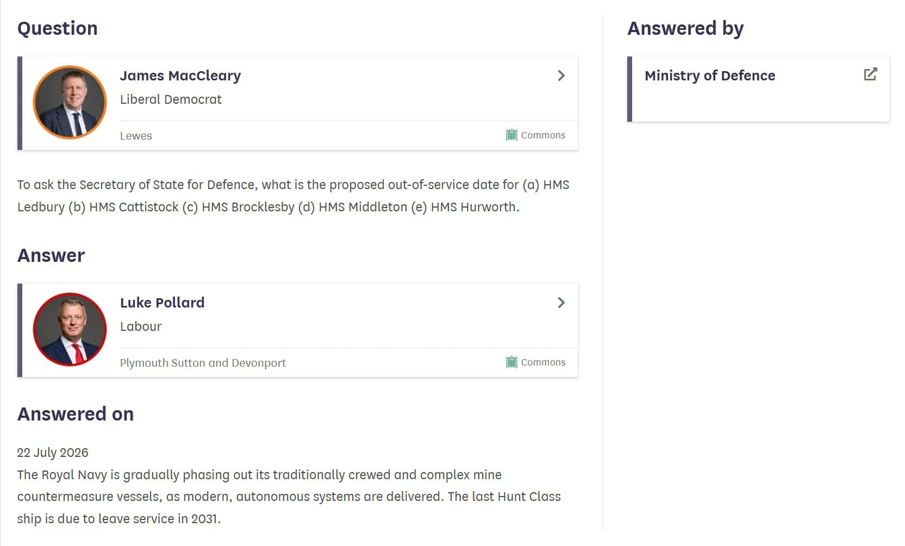The width and height of the screenshot is (905, 546).
Task: Click James MacCleary's chevron arrow
Action: tap(561, 76)
